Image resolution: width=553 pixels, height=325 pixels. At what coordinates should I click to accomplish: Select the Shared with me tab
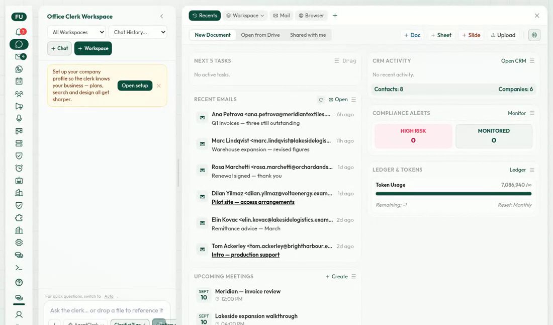tap(308, 35)
